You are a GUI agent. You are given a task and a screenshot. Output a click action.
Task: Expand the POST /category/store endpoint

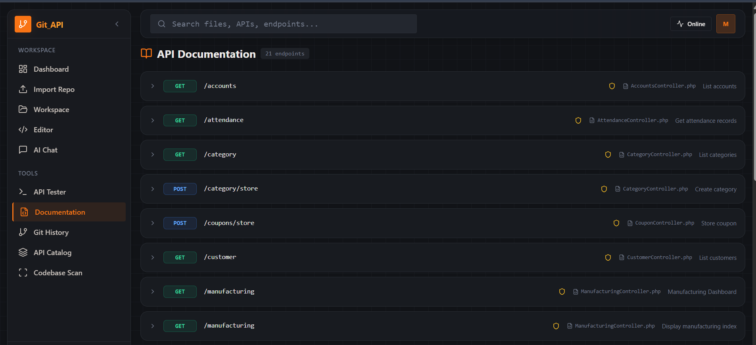(x=153, y=189)
